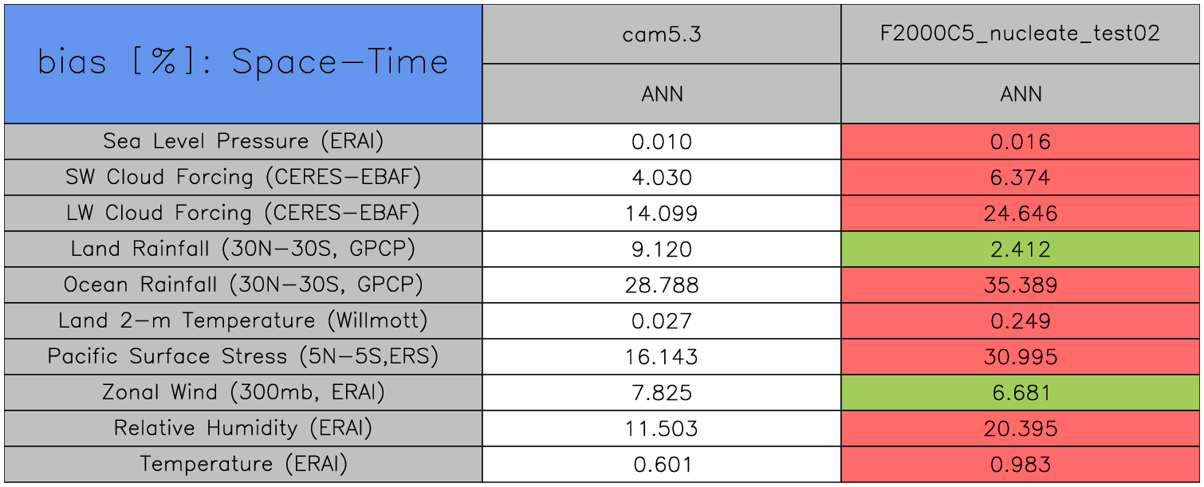Click the SW Cloud Forcing (CERES-EBAF) label
The image size is (1204, 487).
click(243, 177)
